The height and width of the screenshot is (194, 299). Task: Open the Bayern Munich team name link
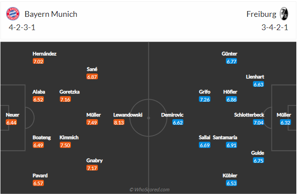pyautogui.click(x=51, y=14)
